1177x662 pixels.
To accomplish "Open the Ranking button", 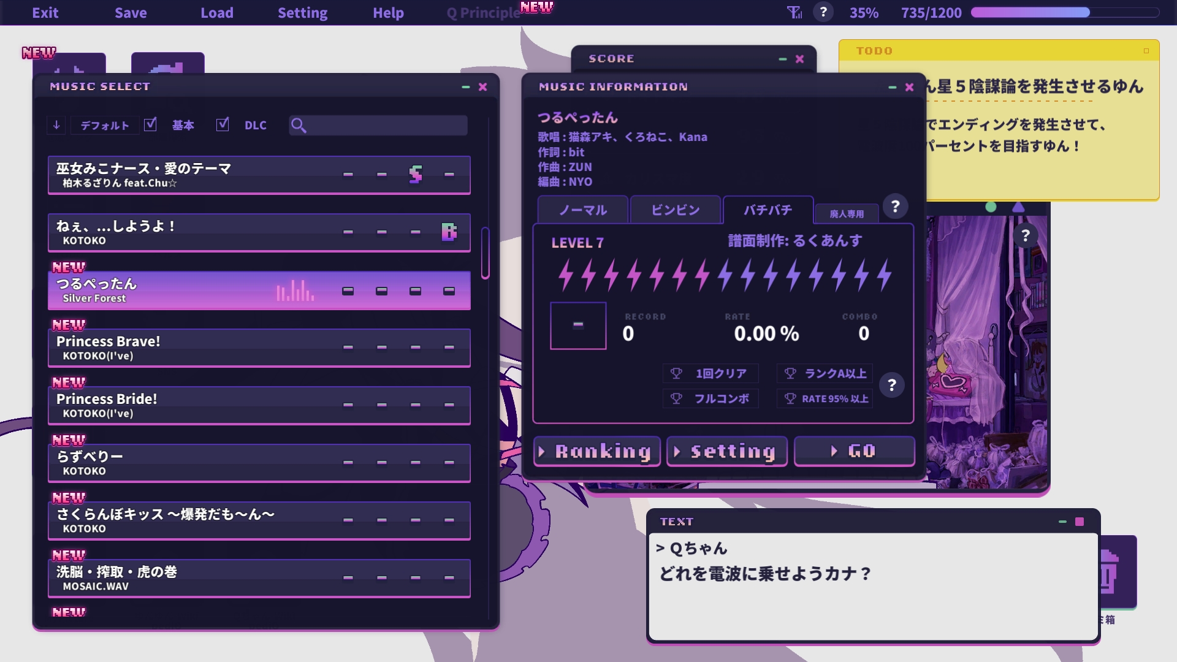I will tap(596, 452).
